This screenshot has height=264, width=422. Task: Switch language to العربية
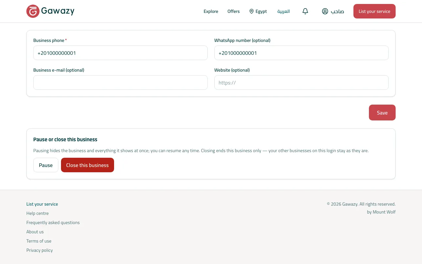coord(284,11)
